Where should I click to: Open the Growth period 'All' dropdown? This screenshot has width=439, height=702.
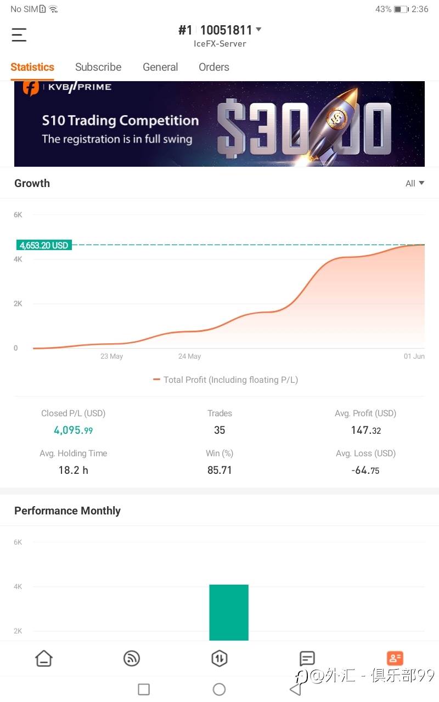[414, 183]
